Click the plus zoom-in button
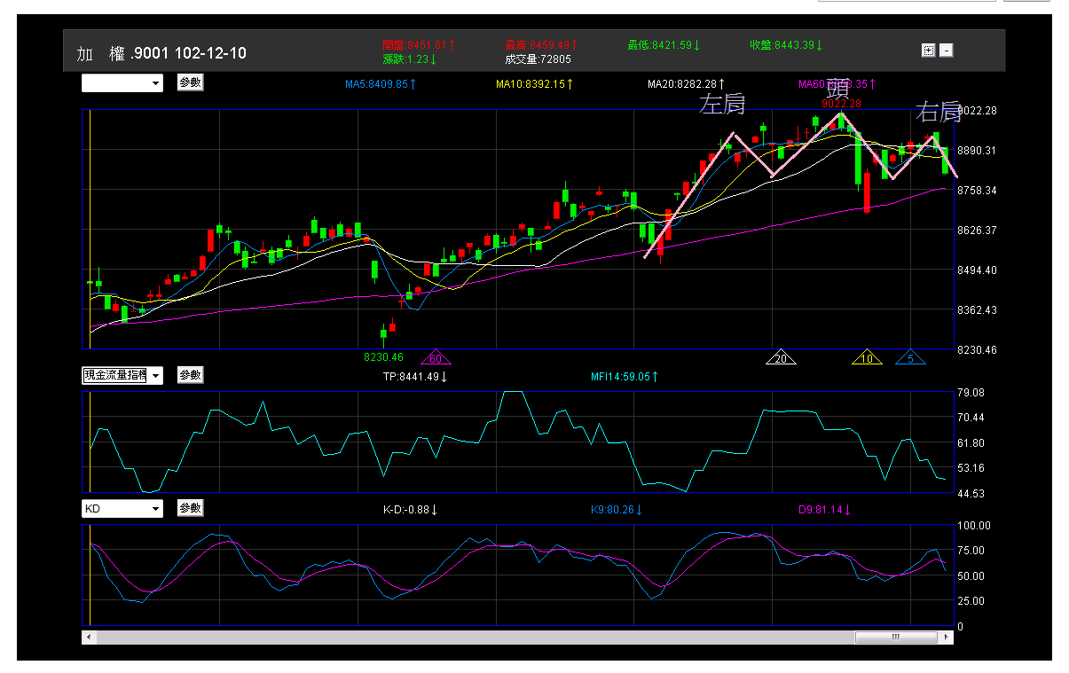This screenshot has height=673, width=1069. (928, 51)
